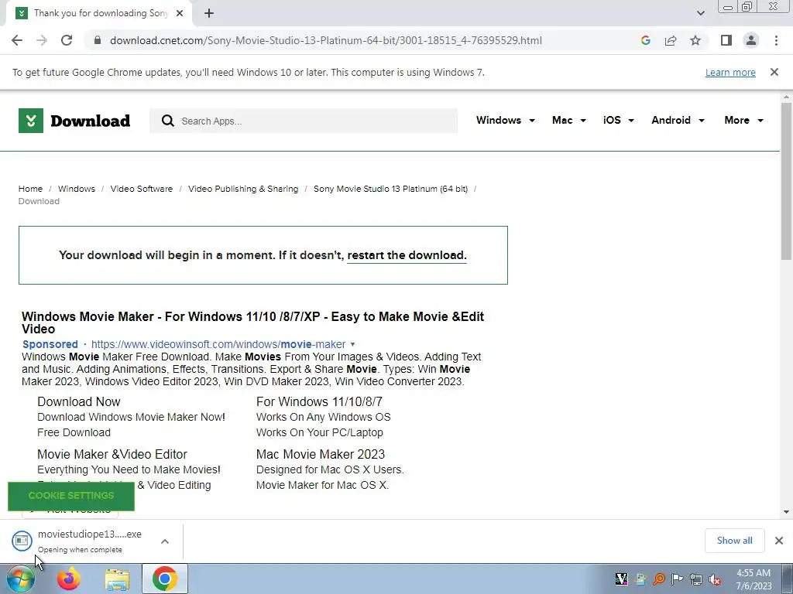Open Mac Movie Maker 2023 ad link

pyautogui.click(x=321, y=454)
